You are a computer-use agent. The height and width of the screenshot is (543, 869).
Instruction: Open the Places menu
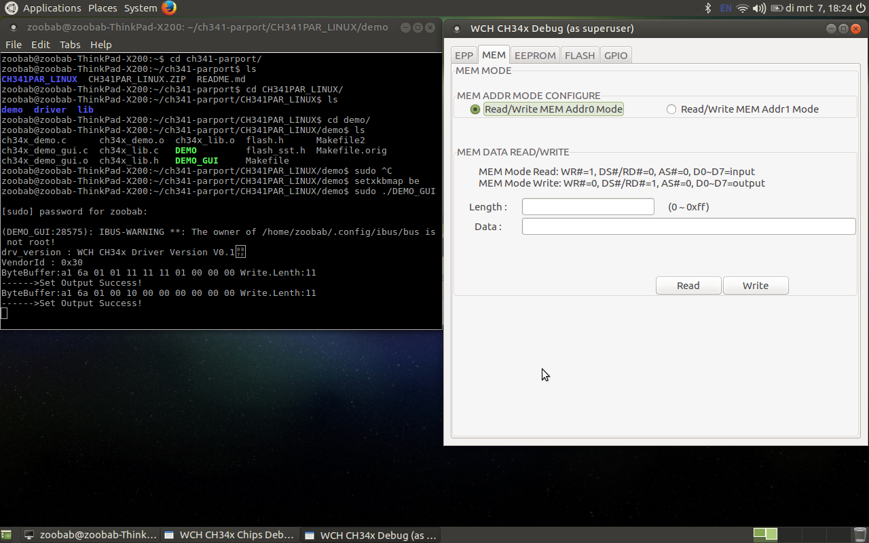[x=103, y=8]
